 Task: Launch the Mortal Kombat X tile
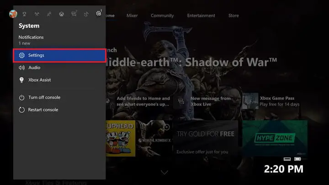(x=154, y=138)
